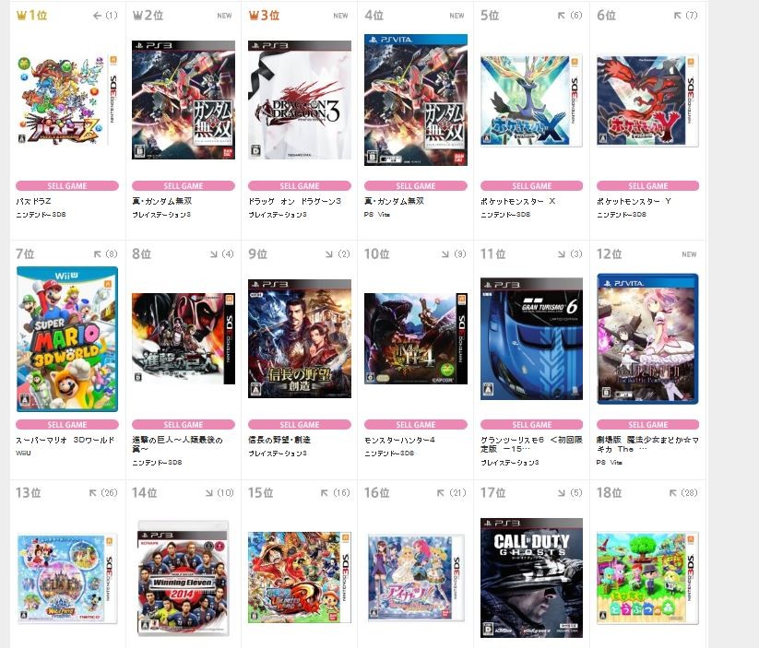Click the down arrow beside rank 9位

click(329, 254)
